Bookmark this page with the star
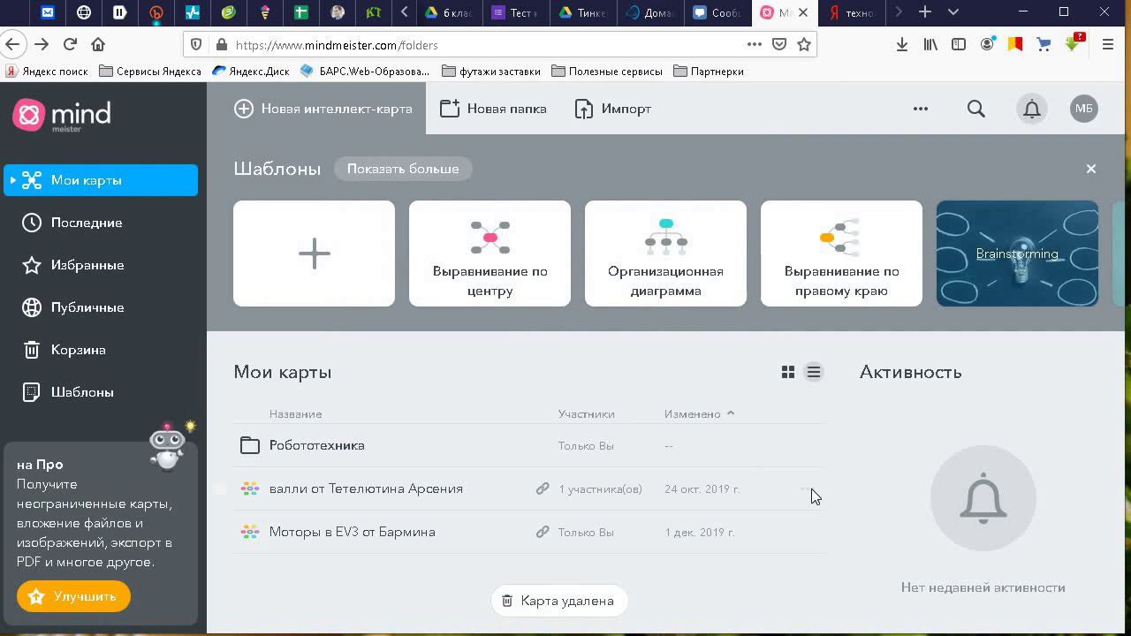The height and width of the screenshot is (636, 1131). pos(804,44)
